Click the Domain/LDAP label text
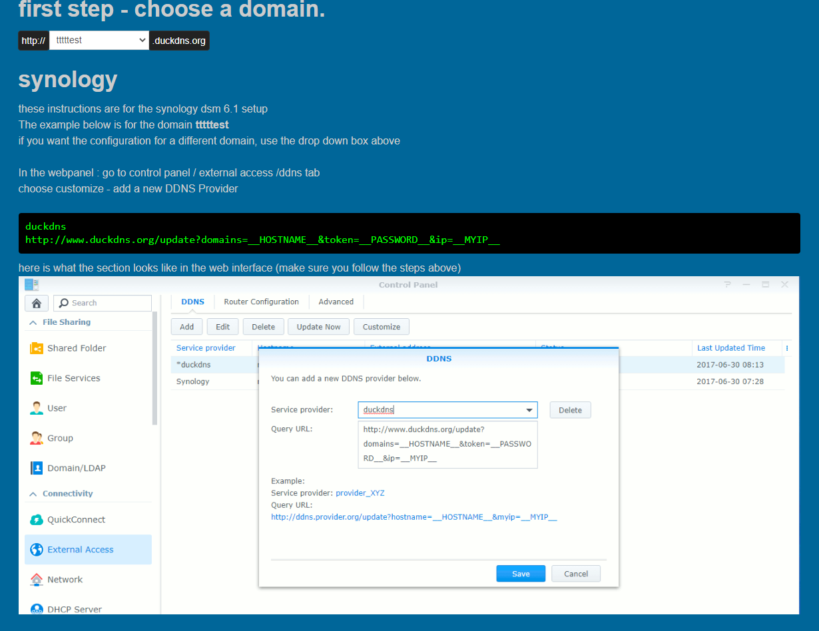Image resolution: width=819 pixels, height=631 pixels. (x=77, y=468)
